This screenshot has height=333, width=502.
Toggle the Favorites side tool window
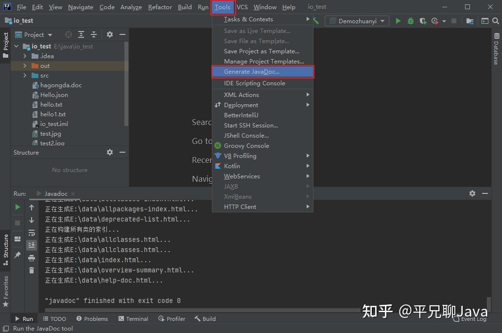[x=5, y=291]
